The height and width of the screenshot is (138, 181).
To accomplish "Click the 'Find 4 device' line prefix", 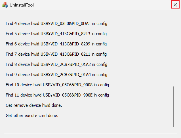I will click(18, 24).
